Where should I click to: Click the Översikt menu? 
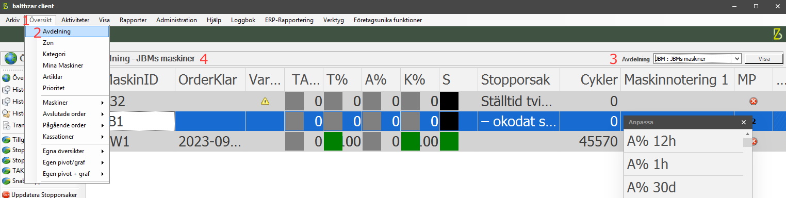40,20
